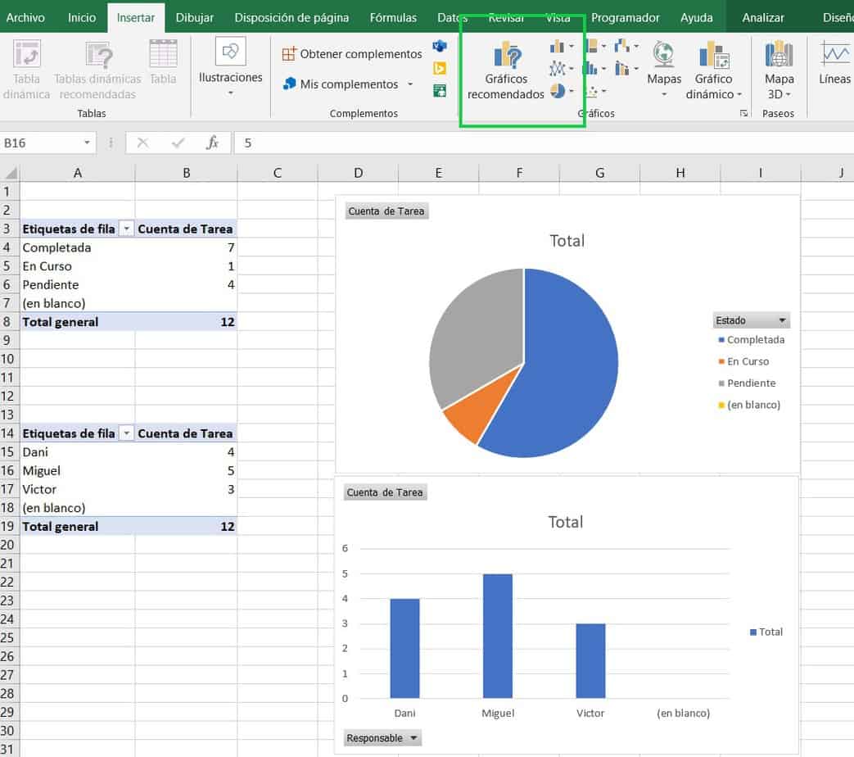Insert a hierarchy chart
Screen dimensions: 854x757
594,47
